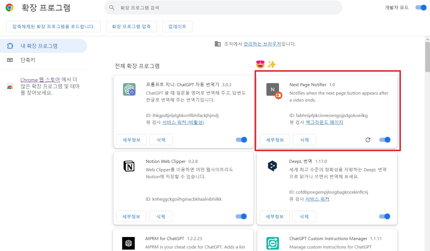The width and height of the screenshot is (430, 251).
Task: Open the 단축키 section
Action: click(43, 60)
